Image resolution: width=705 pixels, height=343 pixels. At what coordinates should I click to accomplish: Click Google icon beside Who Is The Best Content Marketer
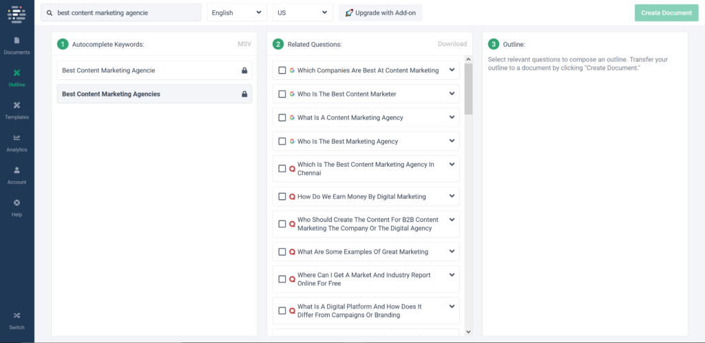[292, 94]
